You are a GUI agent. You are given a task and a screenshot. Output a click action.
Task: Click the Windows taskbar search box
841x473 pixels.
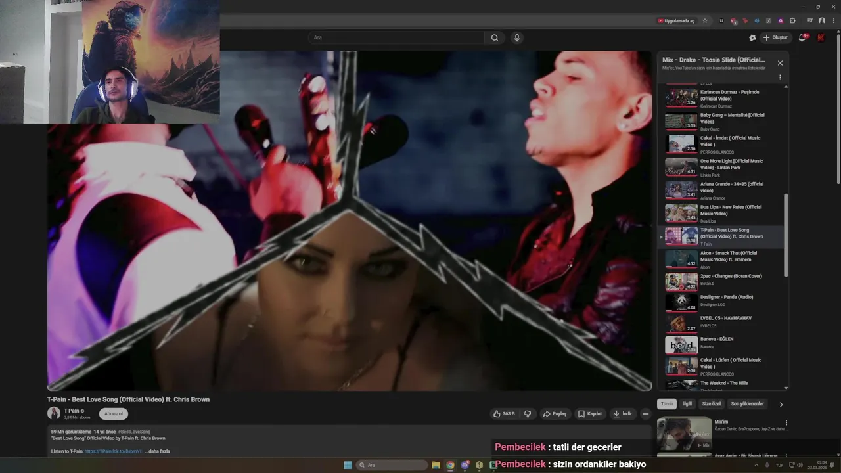(392, 465)
